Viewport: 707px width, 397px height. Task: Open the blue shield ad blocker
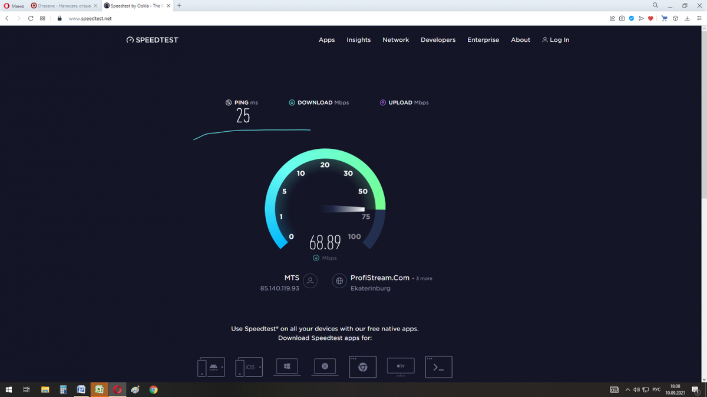[x=632, y=18]
